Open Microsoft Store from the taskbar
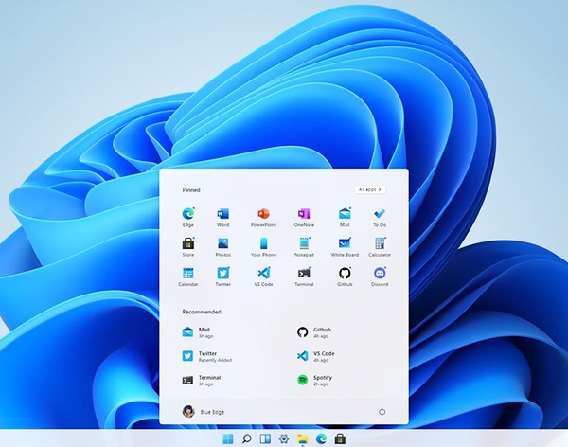 coord(340,439)
